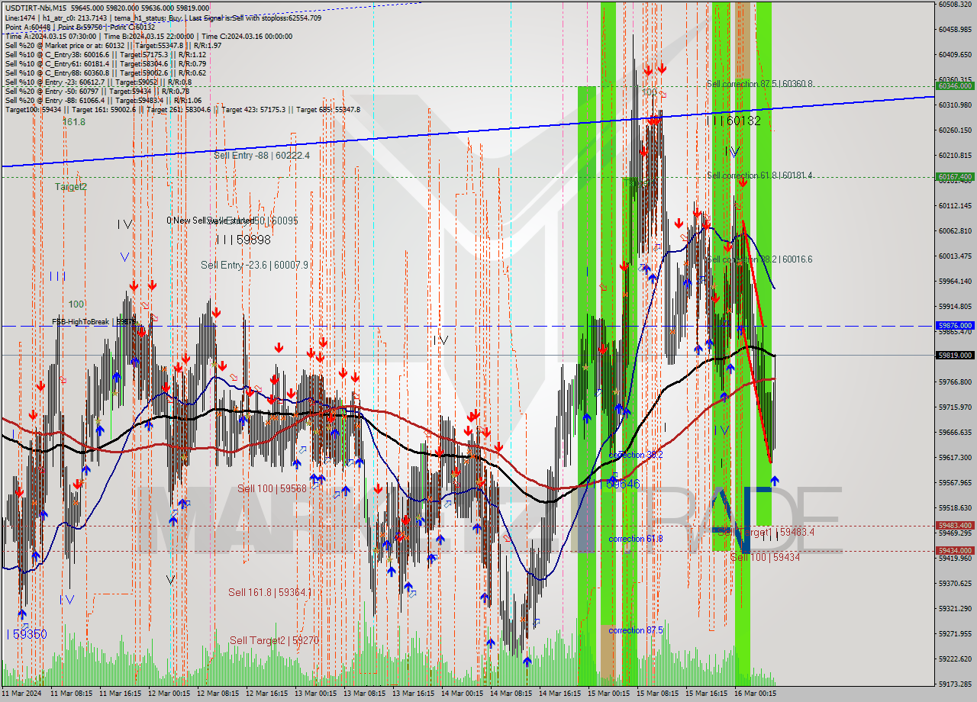This screenshot has width=977, height=702.
Task: Click the blue 'correction 61.8' label
Action: 636,539
